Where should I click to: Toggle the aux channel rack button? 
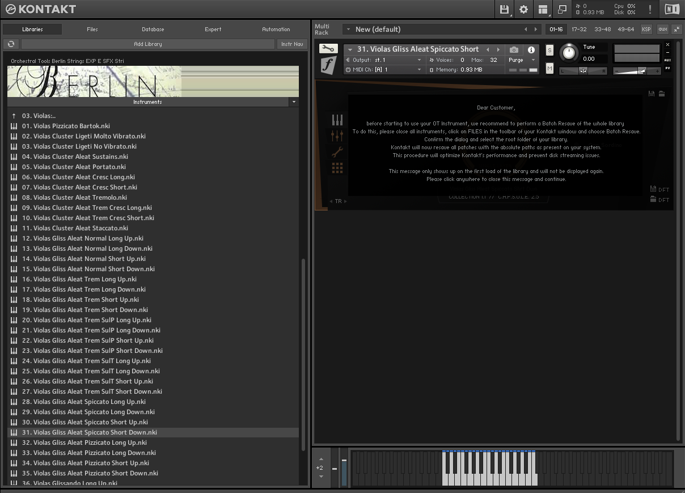[x=662, y=29]
